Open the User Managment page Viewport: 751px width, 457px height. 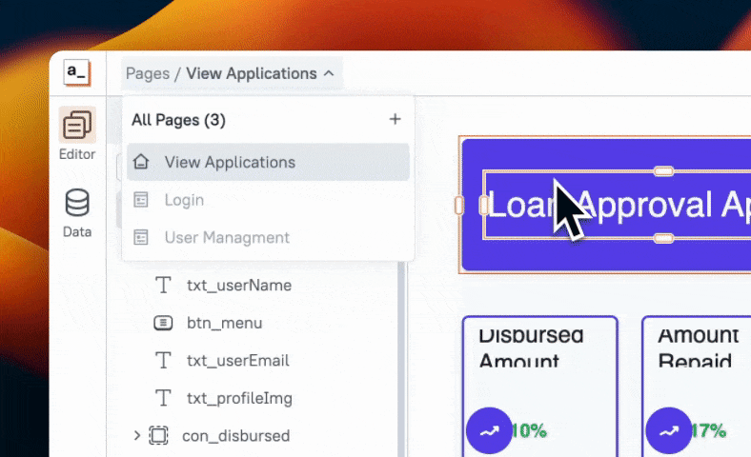227,237
